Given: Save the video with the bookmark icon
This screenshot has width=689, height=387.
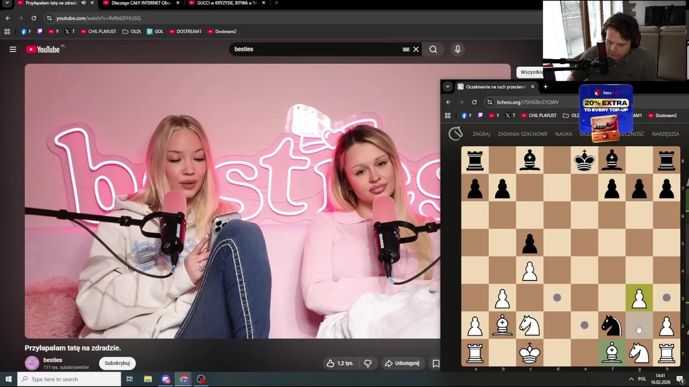Looking at the screenshot, I should coord(436,363).
